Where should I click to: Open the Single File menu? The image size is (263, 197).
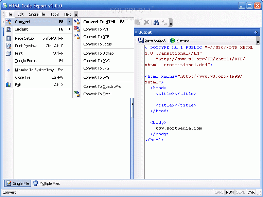(37, 14)
